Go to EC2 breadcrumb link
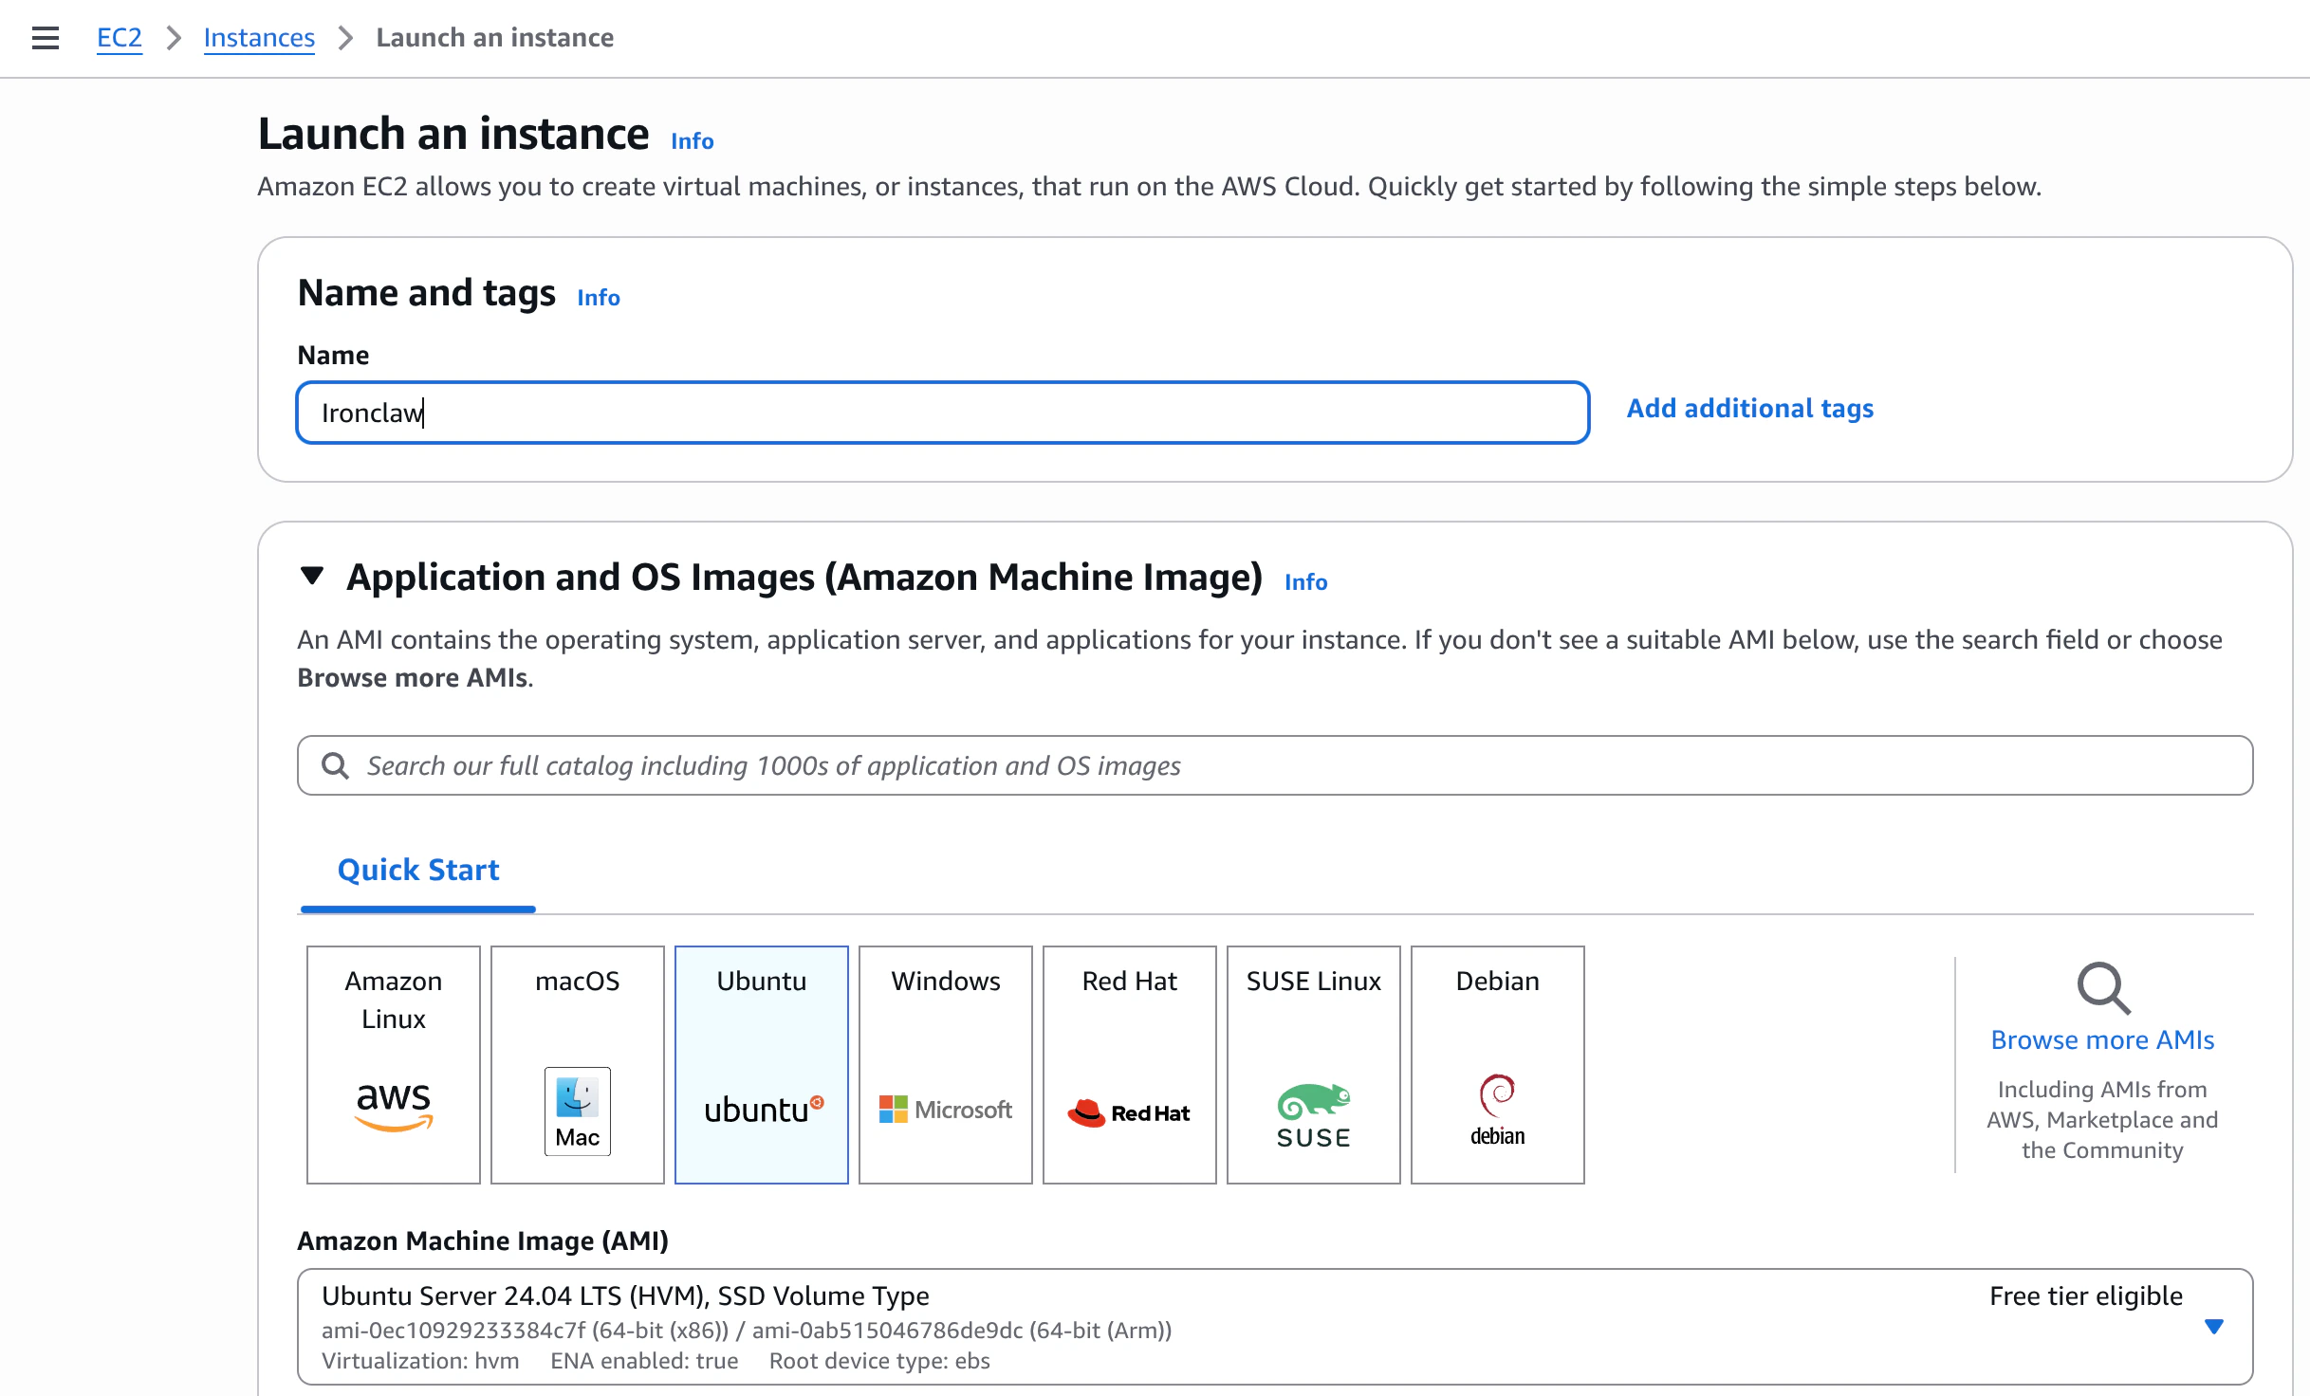 (120, 38)
